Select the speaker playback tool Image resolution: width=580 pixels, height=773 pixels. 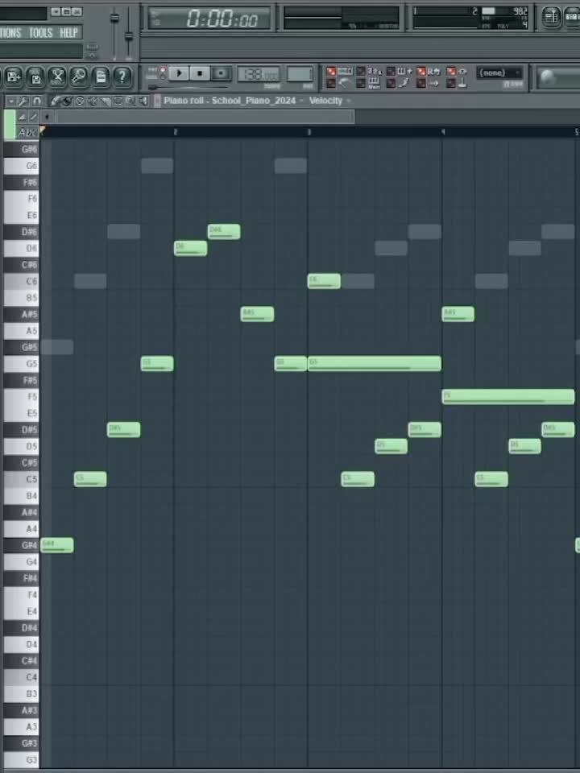pyautogui.click(x=143, y=101)
